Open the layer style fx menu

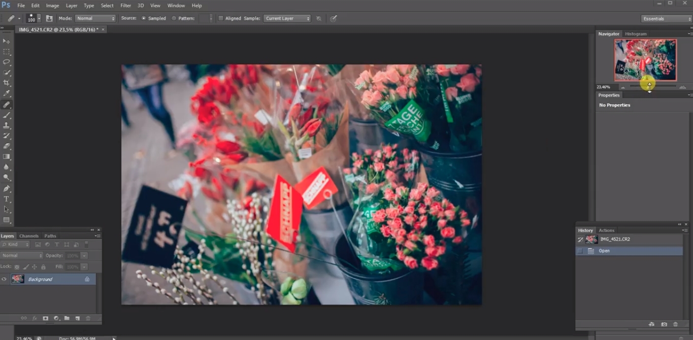click(35, 318)
